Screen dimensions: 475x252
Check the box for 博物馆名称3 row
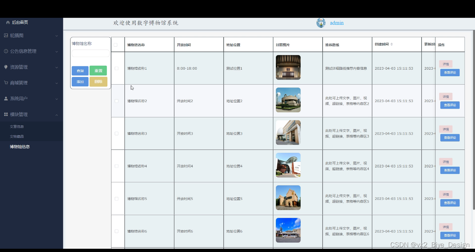[x=117, y=133]
